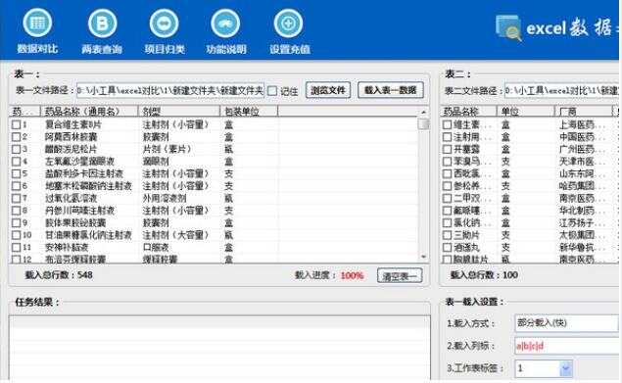Image resolution: width=622 pixels, height=383 pixels.
Task: Click the 载入列标 a|b|c|d input field
Action: point(567,346)
